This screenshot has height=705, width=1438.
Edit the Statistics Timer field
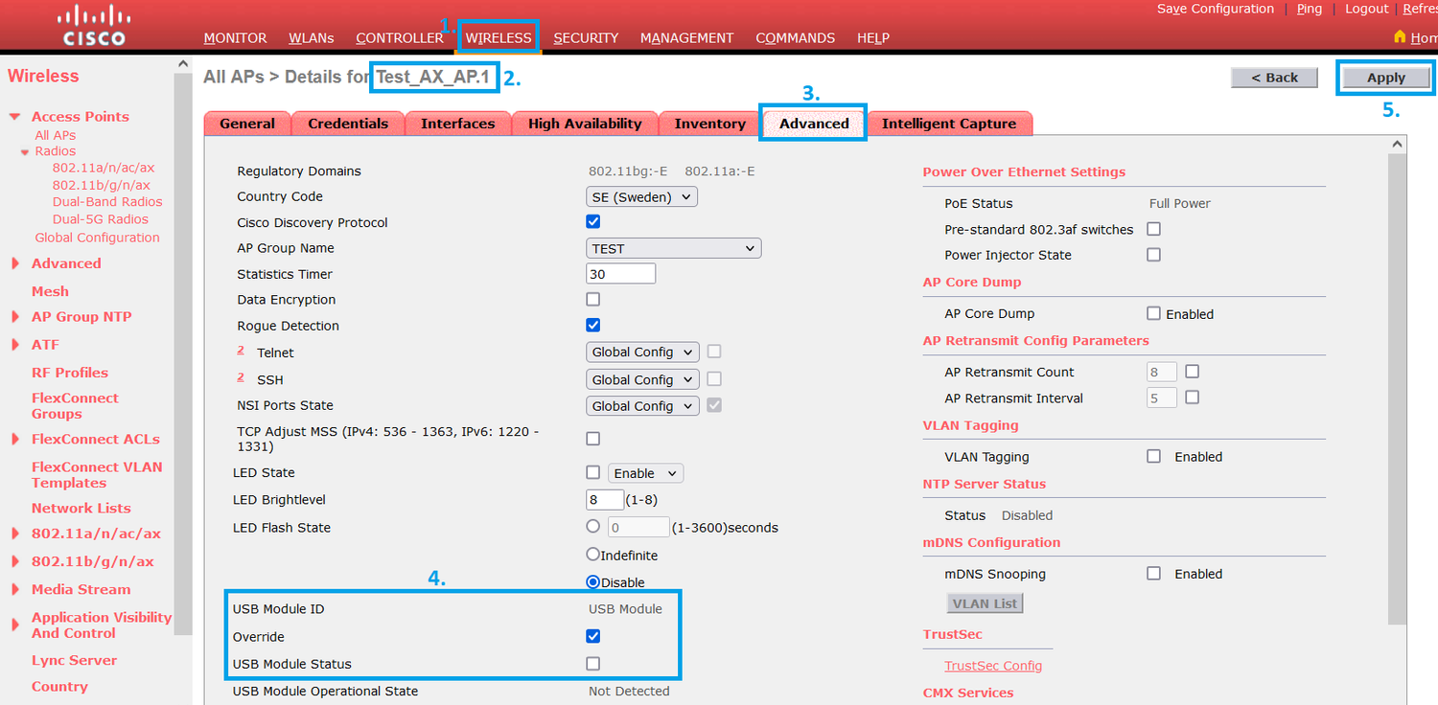pos(620,273)
